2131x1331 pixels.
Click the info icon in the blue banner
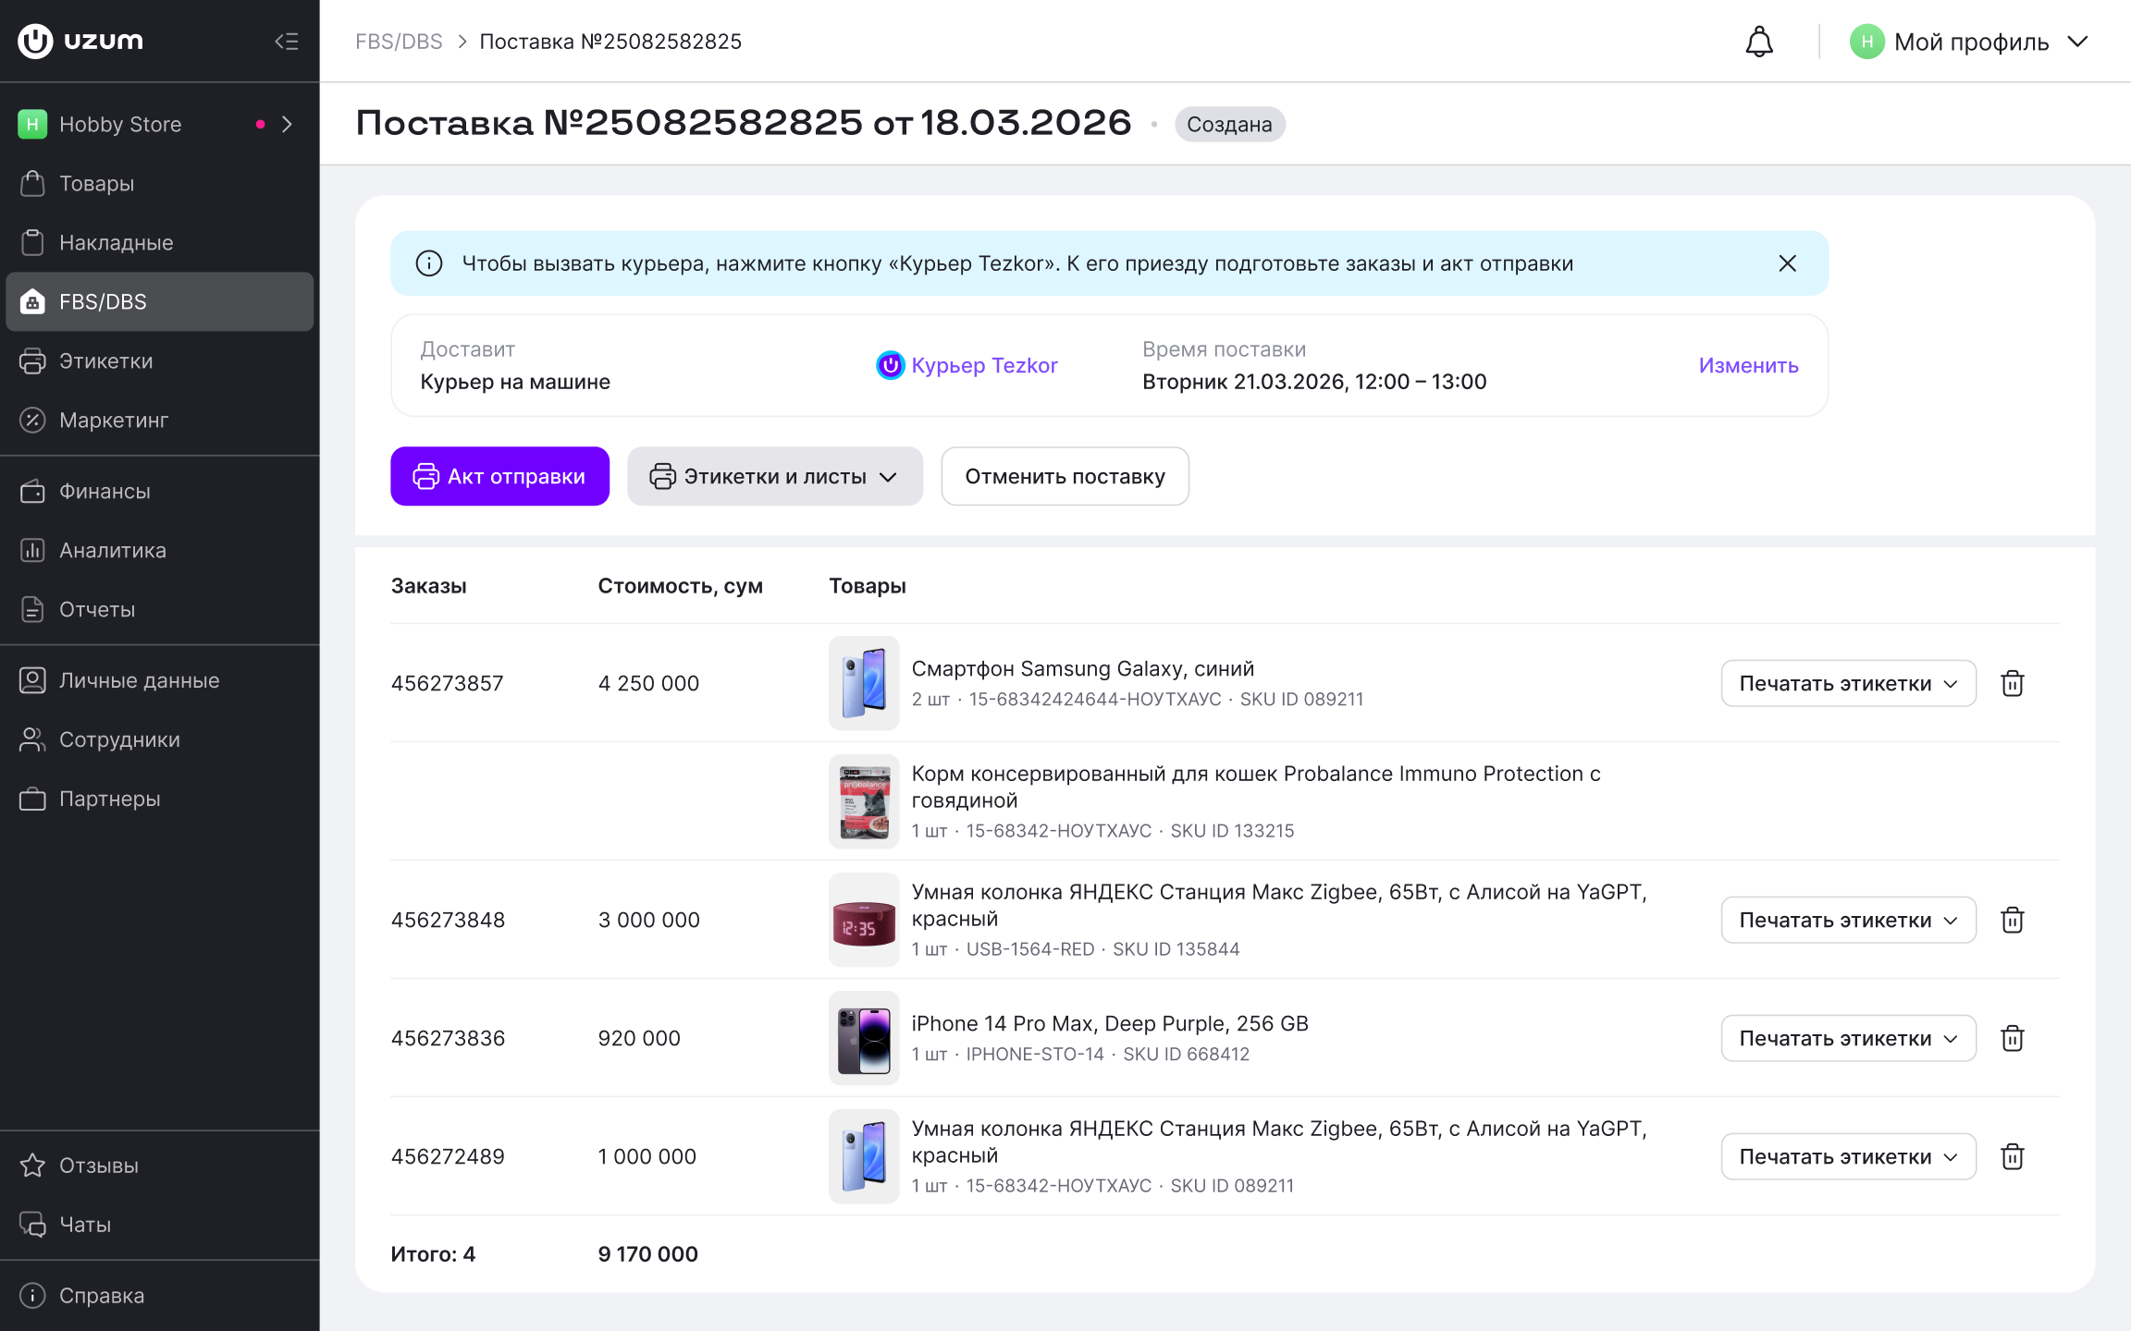(x=428, y=263)
